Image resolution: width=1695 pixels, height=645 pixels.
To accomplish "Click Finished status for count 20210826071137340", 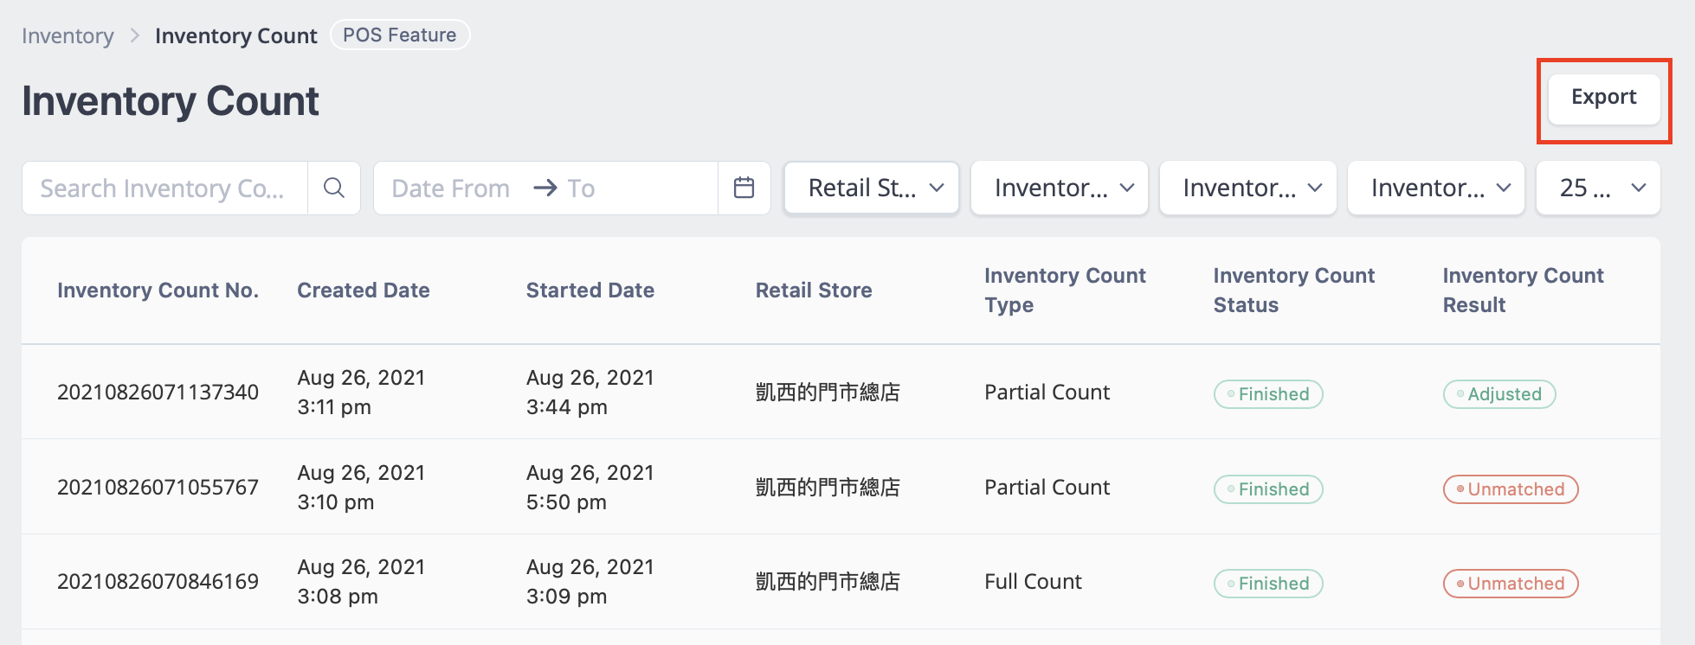I will 1268,394.
